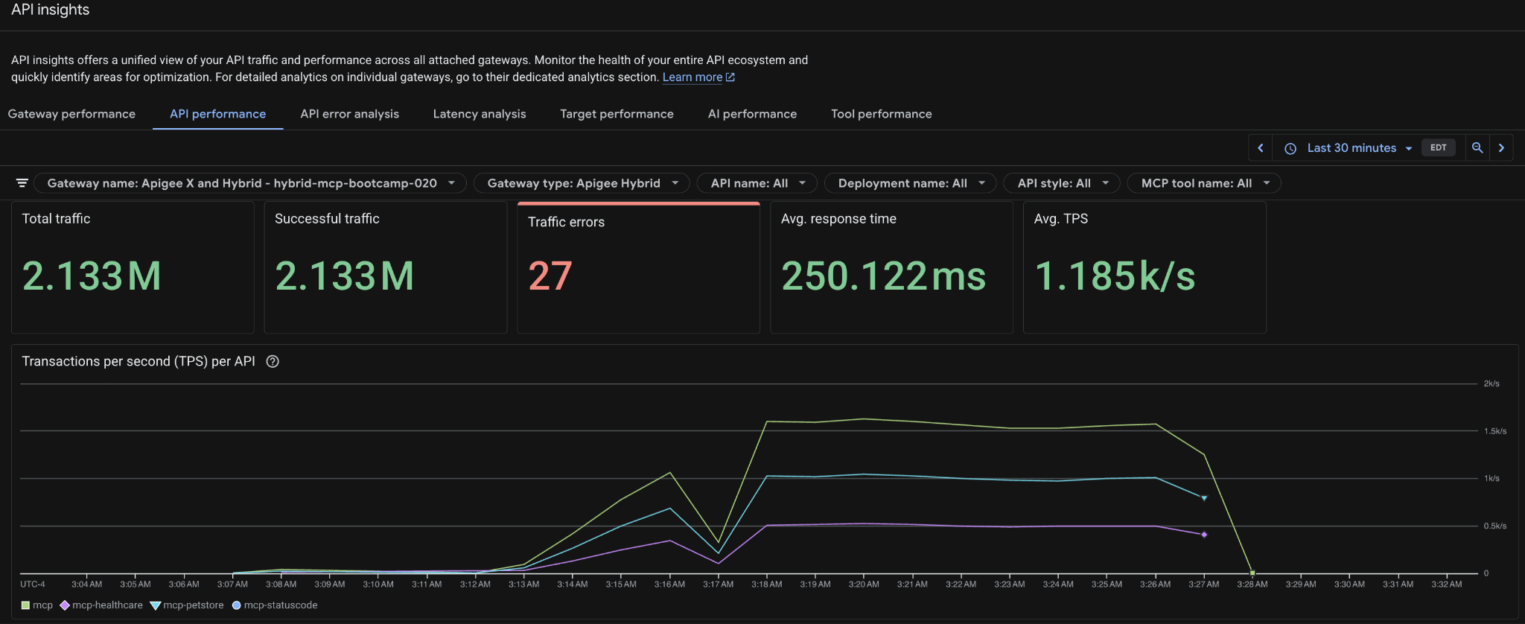The width and height of the screenshot is (1525, 624).
Task: Expand the Gateway name filter dropdown
Action: (249, 183)
